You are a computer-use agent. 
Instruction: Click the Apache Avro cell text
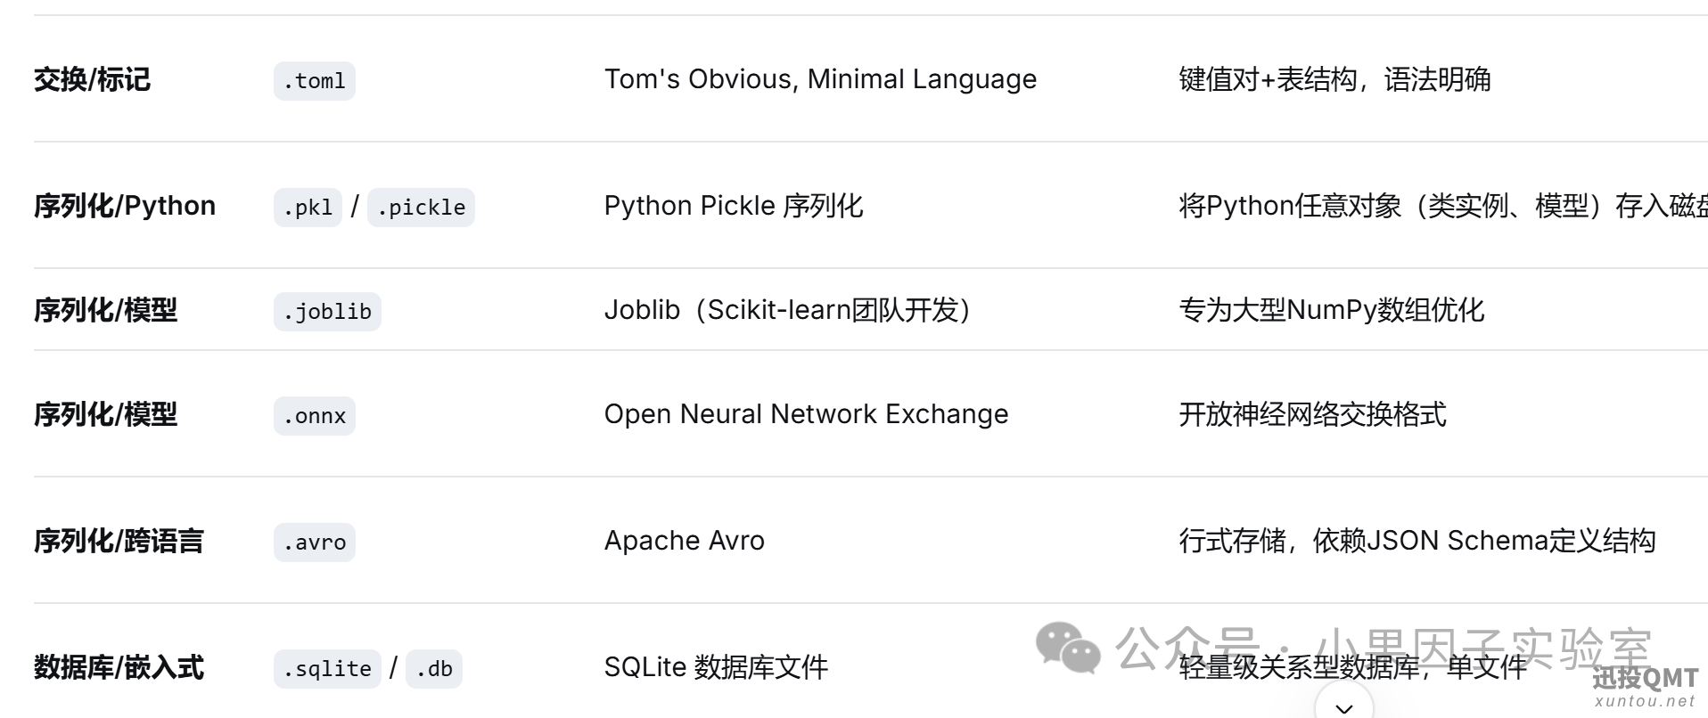[685, 541]
